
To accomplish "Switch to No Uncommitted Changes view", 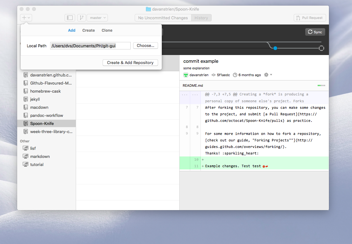I will 162,18.
